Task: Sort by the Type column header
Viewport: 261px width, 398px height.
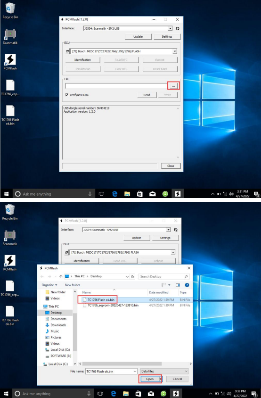Action: (x=183, y=292)
